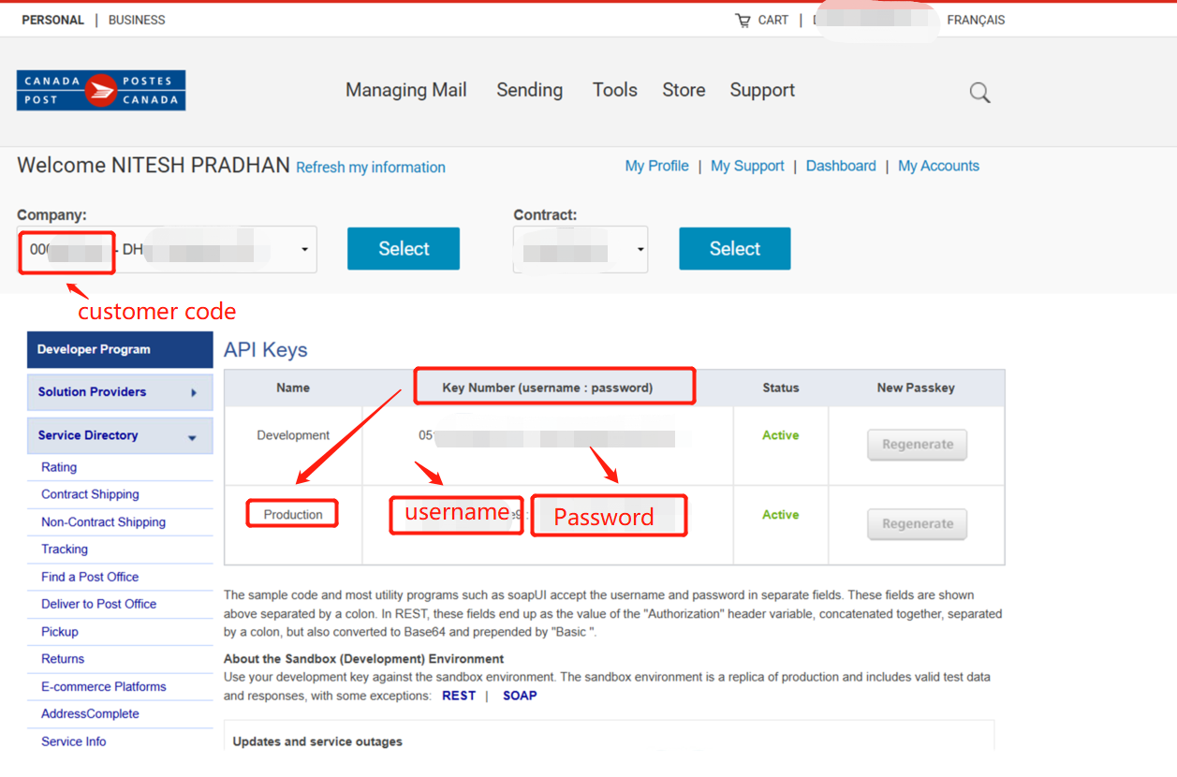
Task: Regenerate the Development API key
Action: (x=917, y=445)
